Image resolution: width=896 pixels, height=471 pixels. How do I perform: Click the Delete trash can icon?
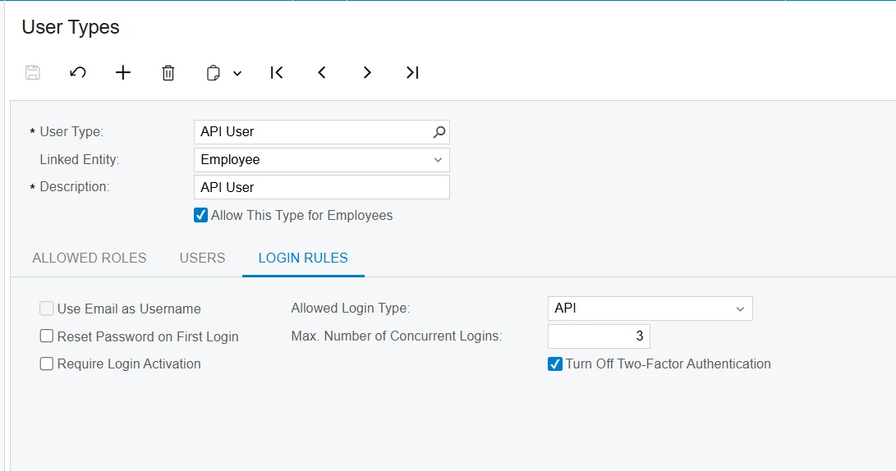click(168, 73)
